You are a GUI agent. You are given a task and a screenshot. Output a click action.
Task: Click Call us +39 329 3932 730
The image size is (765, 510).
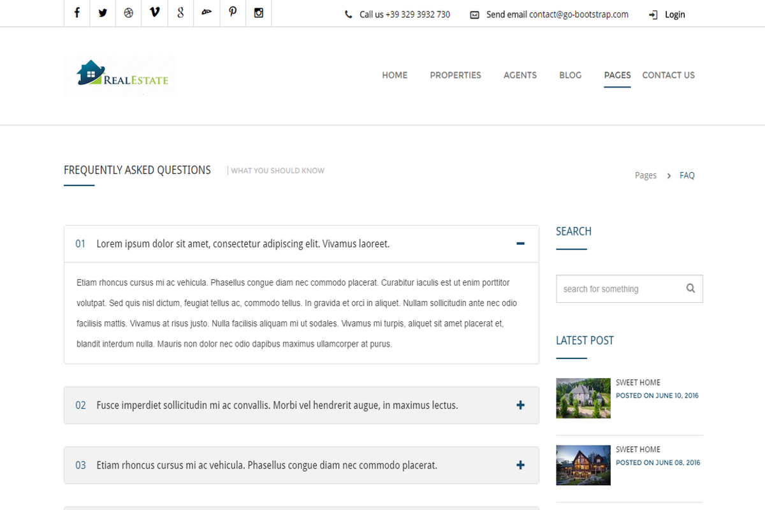tap(405, 15)
